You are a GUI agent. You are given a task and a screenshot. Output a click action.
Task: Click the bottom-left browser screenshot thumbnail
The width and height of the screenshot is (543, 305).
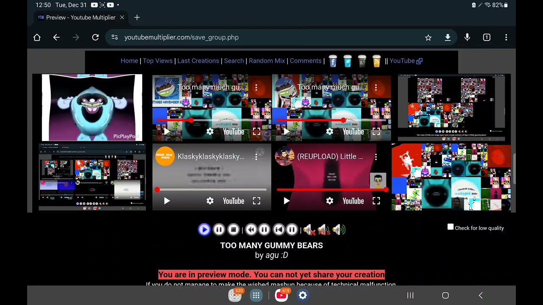pyautogui.click(x=92, y=177)
